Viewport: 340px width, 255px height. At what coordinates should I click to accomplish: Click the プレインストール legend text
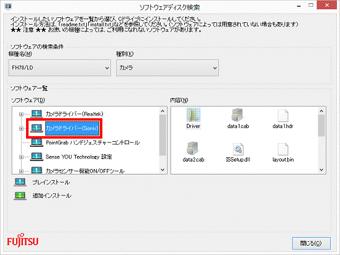click(51, 183)
